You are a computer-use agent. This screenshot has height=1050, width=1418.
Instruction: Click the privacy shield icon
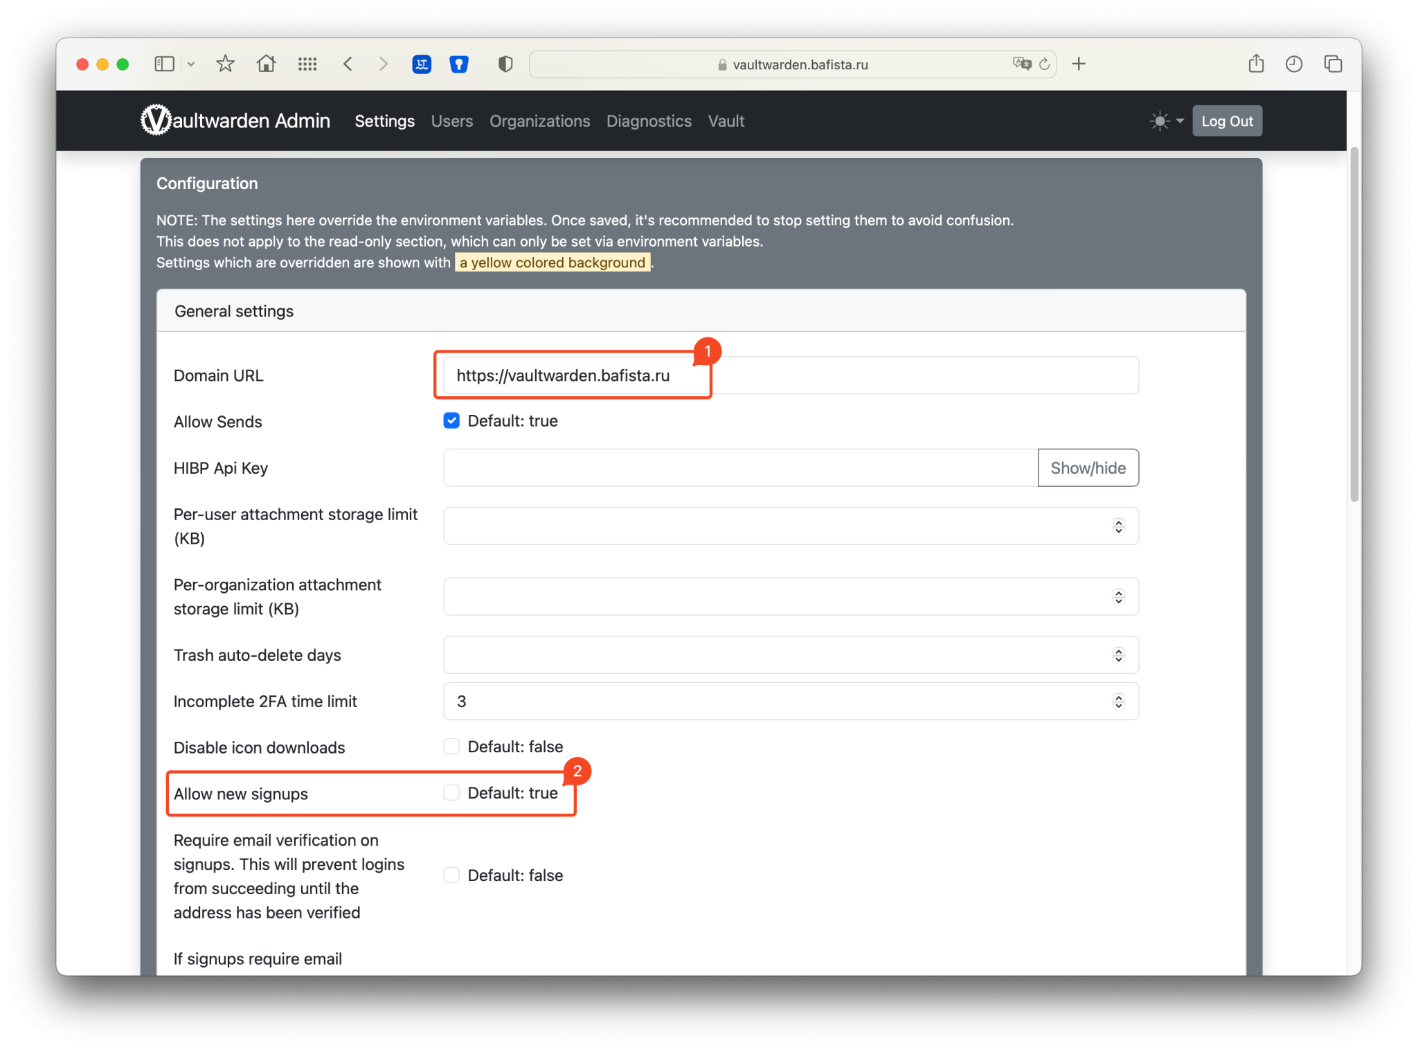(505, 64)
